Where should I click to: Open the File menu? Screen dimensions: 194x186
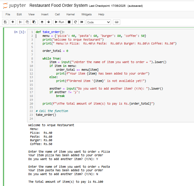point(8,14)
